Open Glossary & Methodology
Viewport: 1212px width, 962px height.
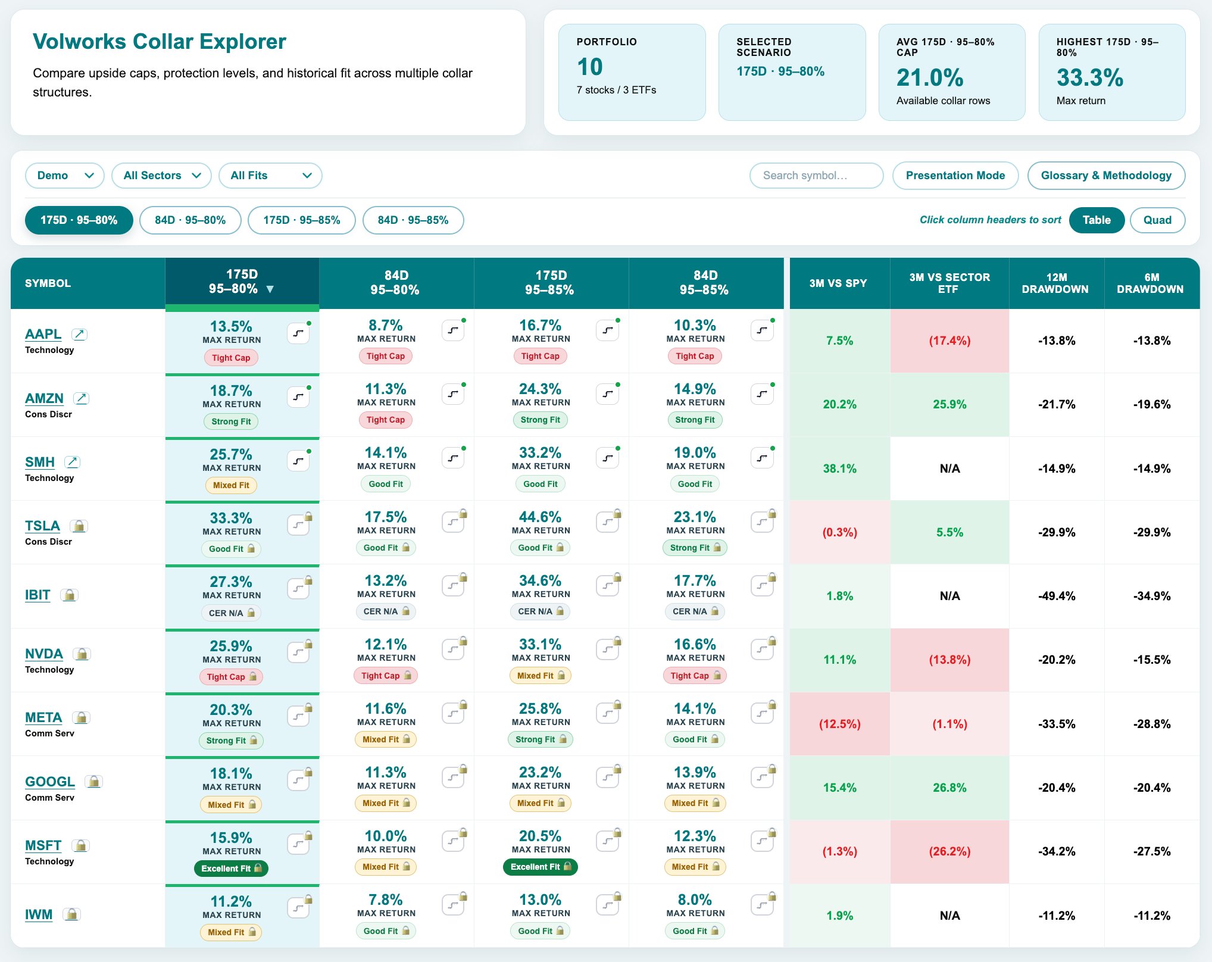[x=1106, y=176]
